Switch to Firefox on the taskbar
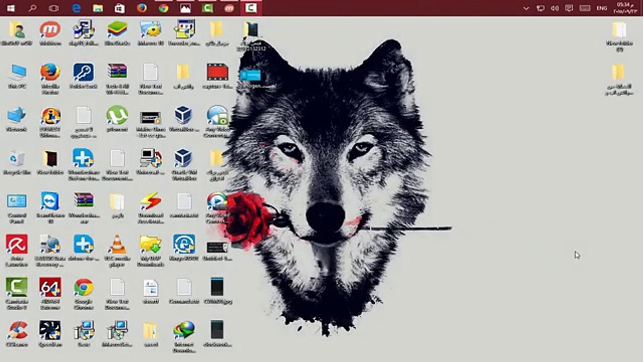The image size is (643, 362). [142, 8]
